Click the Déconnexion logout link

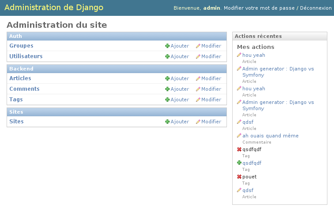[315, 8]
